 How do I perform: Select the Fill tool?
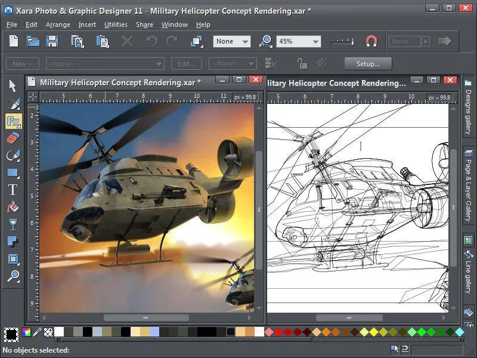click(x=13, y=207)
